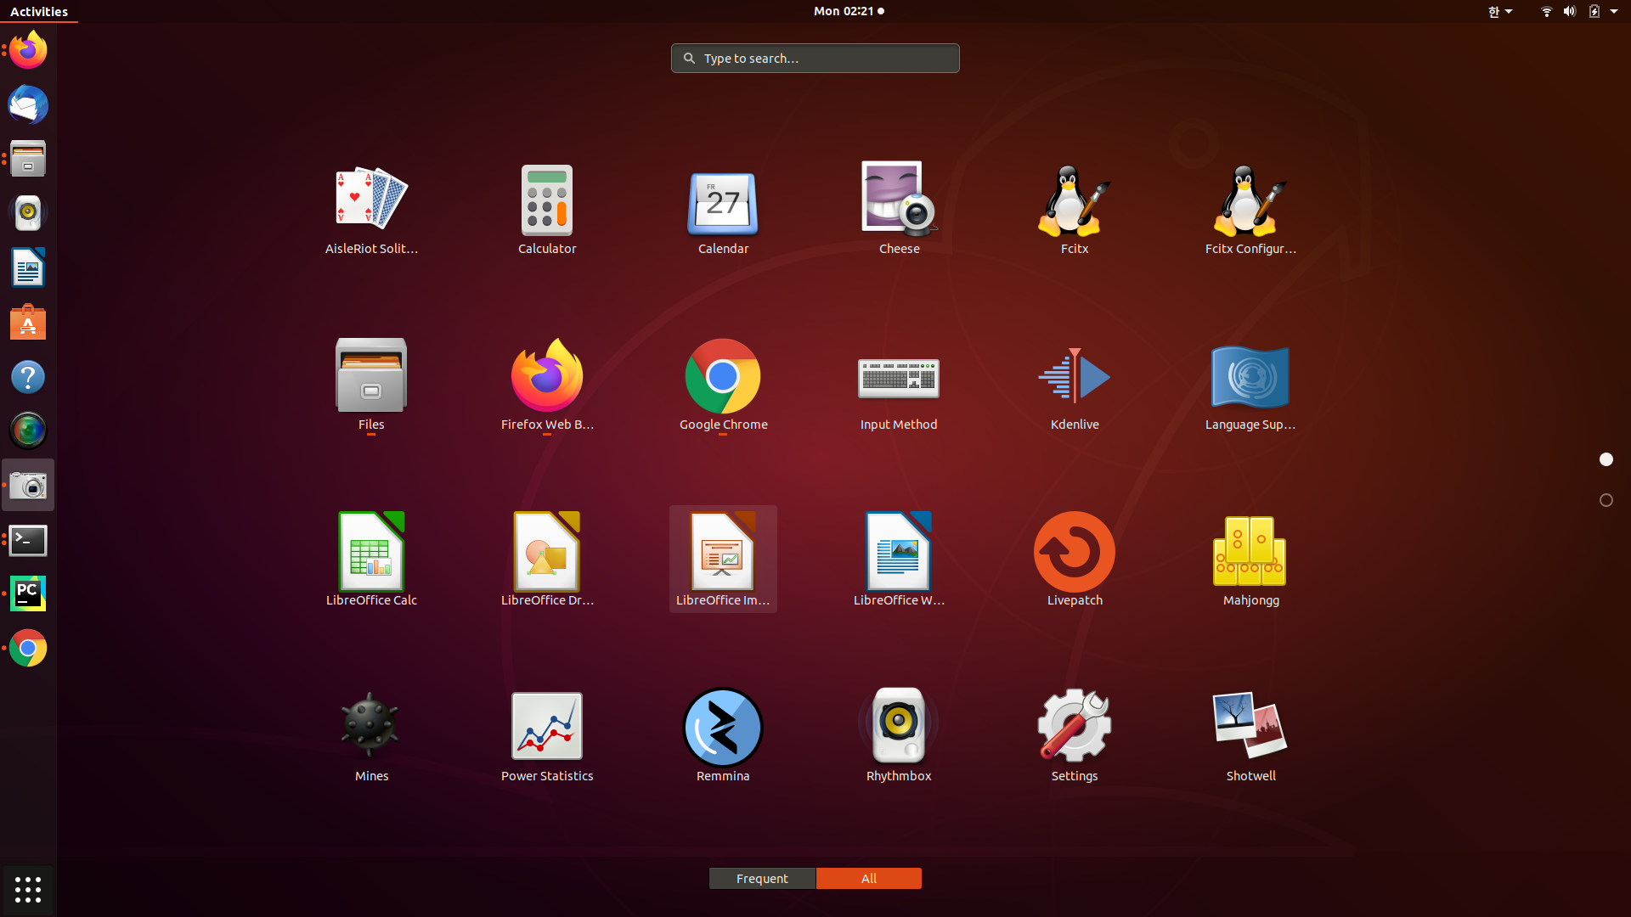The image size is (1631, 917).
Task: Switch to the Frequent tab
Action: point(762,878)
